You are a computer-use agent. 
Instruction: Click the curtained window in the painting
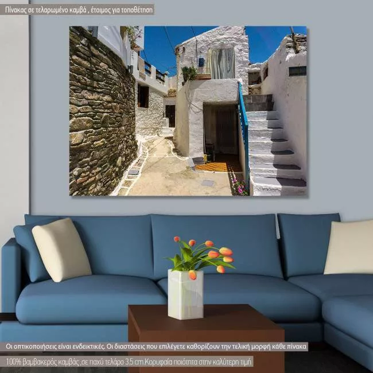pos(222,63)
